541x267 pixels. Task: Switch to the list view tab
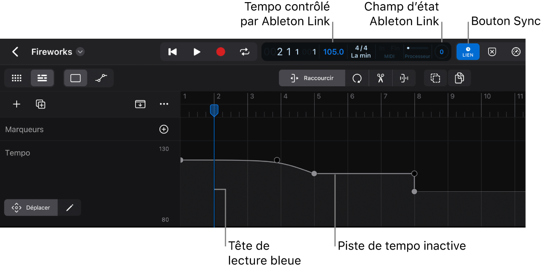pos(42,78)
